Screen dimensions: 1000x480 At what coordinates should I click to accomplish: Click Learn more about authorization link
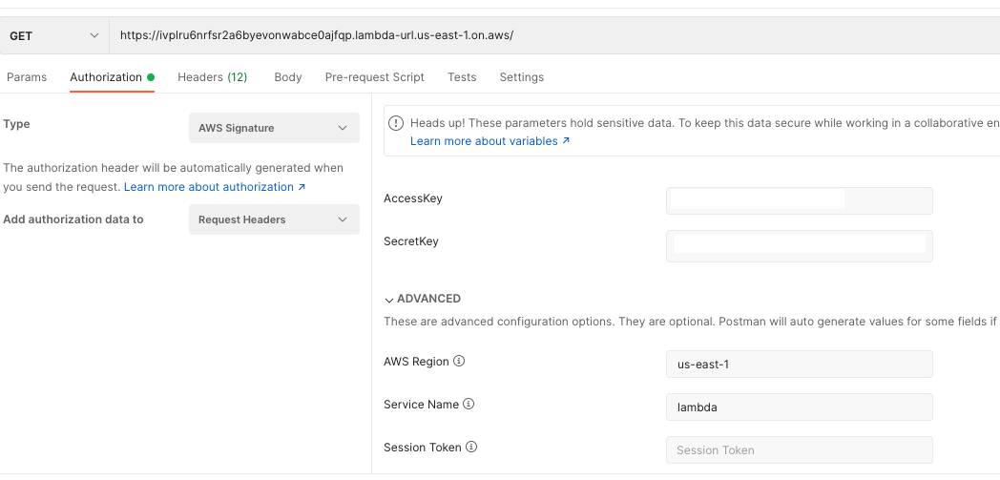point(215,187)
